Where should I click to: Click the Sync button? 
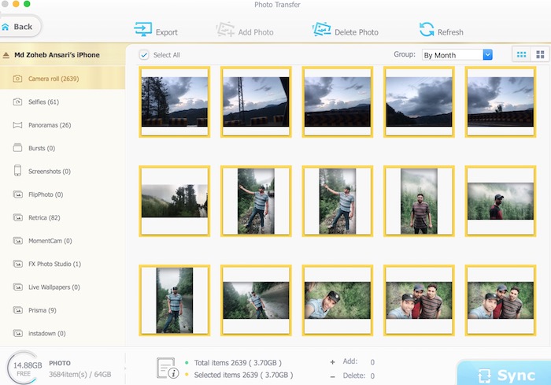click(x=504, y=373)
